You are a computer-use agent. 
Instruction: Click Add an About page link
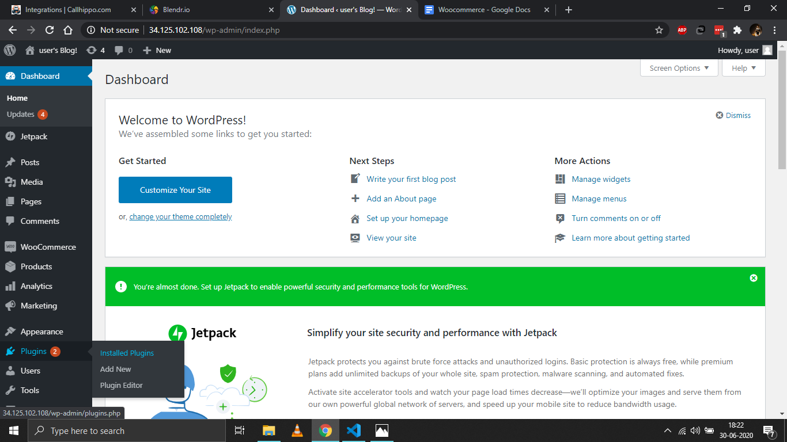[402, 199]
